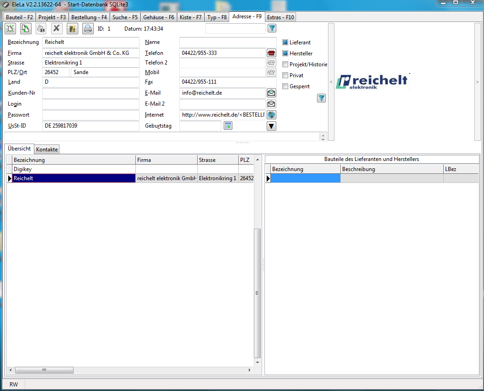This screenshot has width=484, height=391.
Task: Select the Übersicht tab
Action: click(x=19, y=149)
